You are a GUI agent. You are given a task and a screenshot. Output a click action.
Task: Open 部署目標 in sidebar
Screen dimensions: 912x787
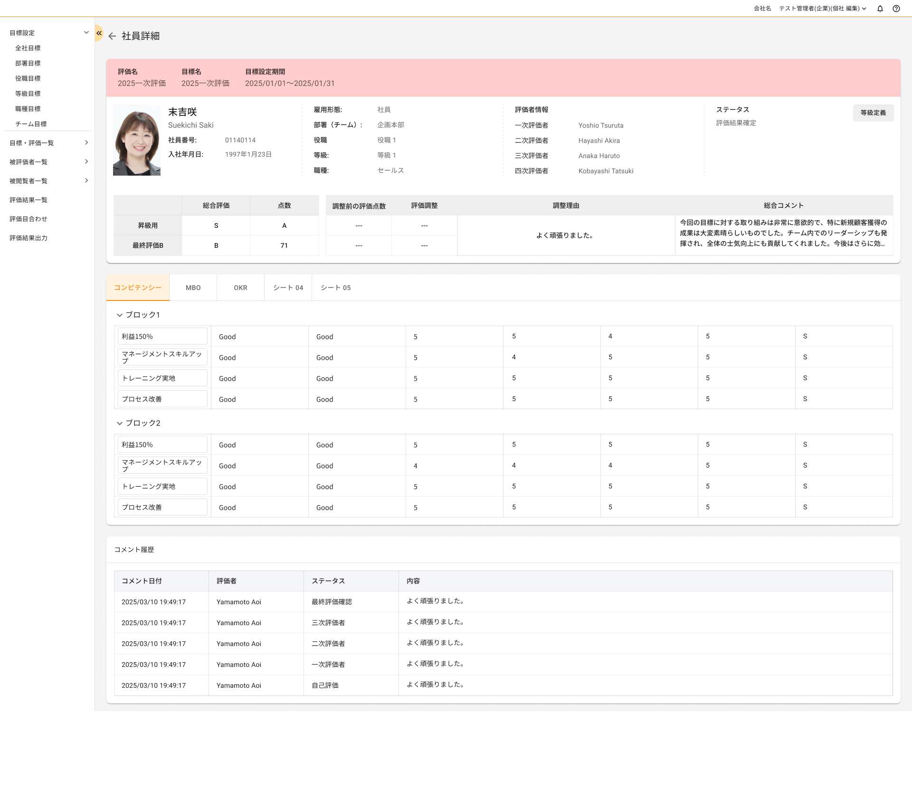click(x=28, y=63)
